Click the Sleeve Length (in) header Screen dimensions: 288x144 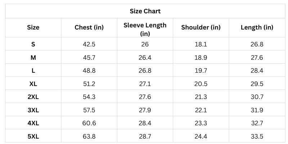[x=145, y=30]
